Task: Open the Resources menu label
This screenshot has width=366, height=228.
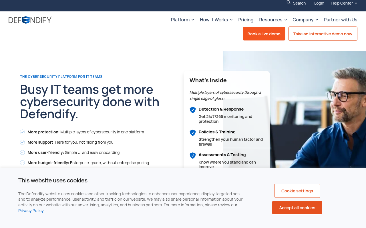Action: tap(271, 20)
